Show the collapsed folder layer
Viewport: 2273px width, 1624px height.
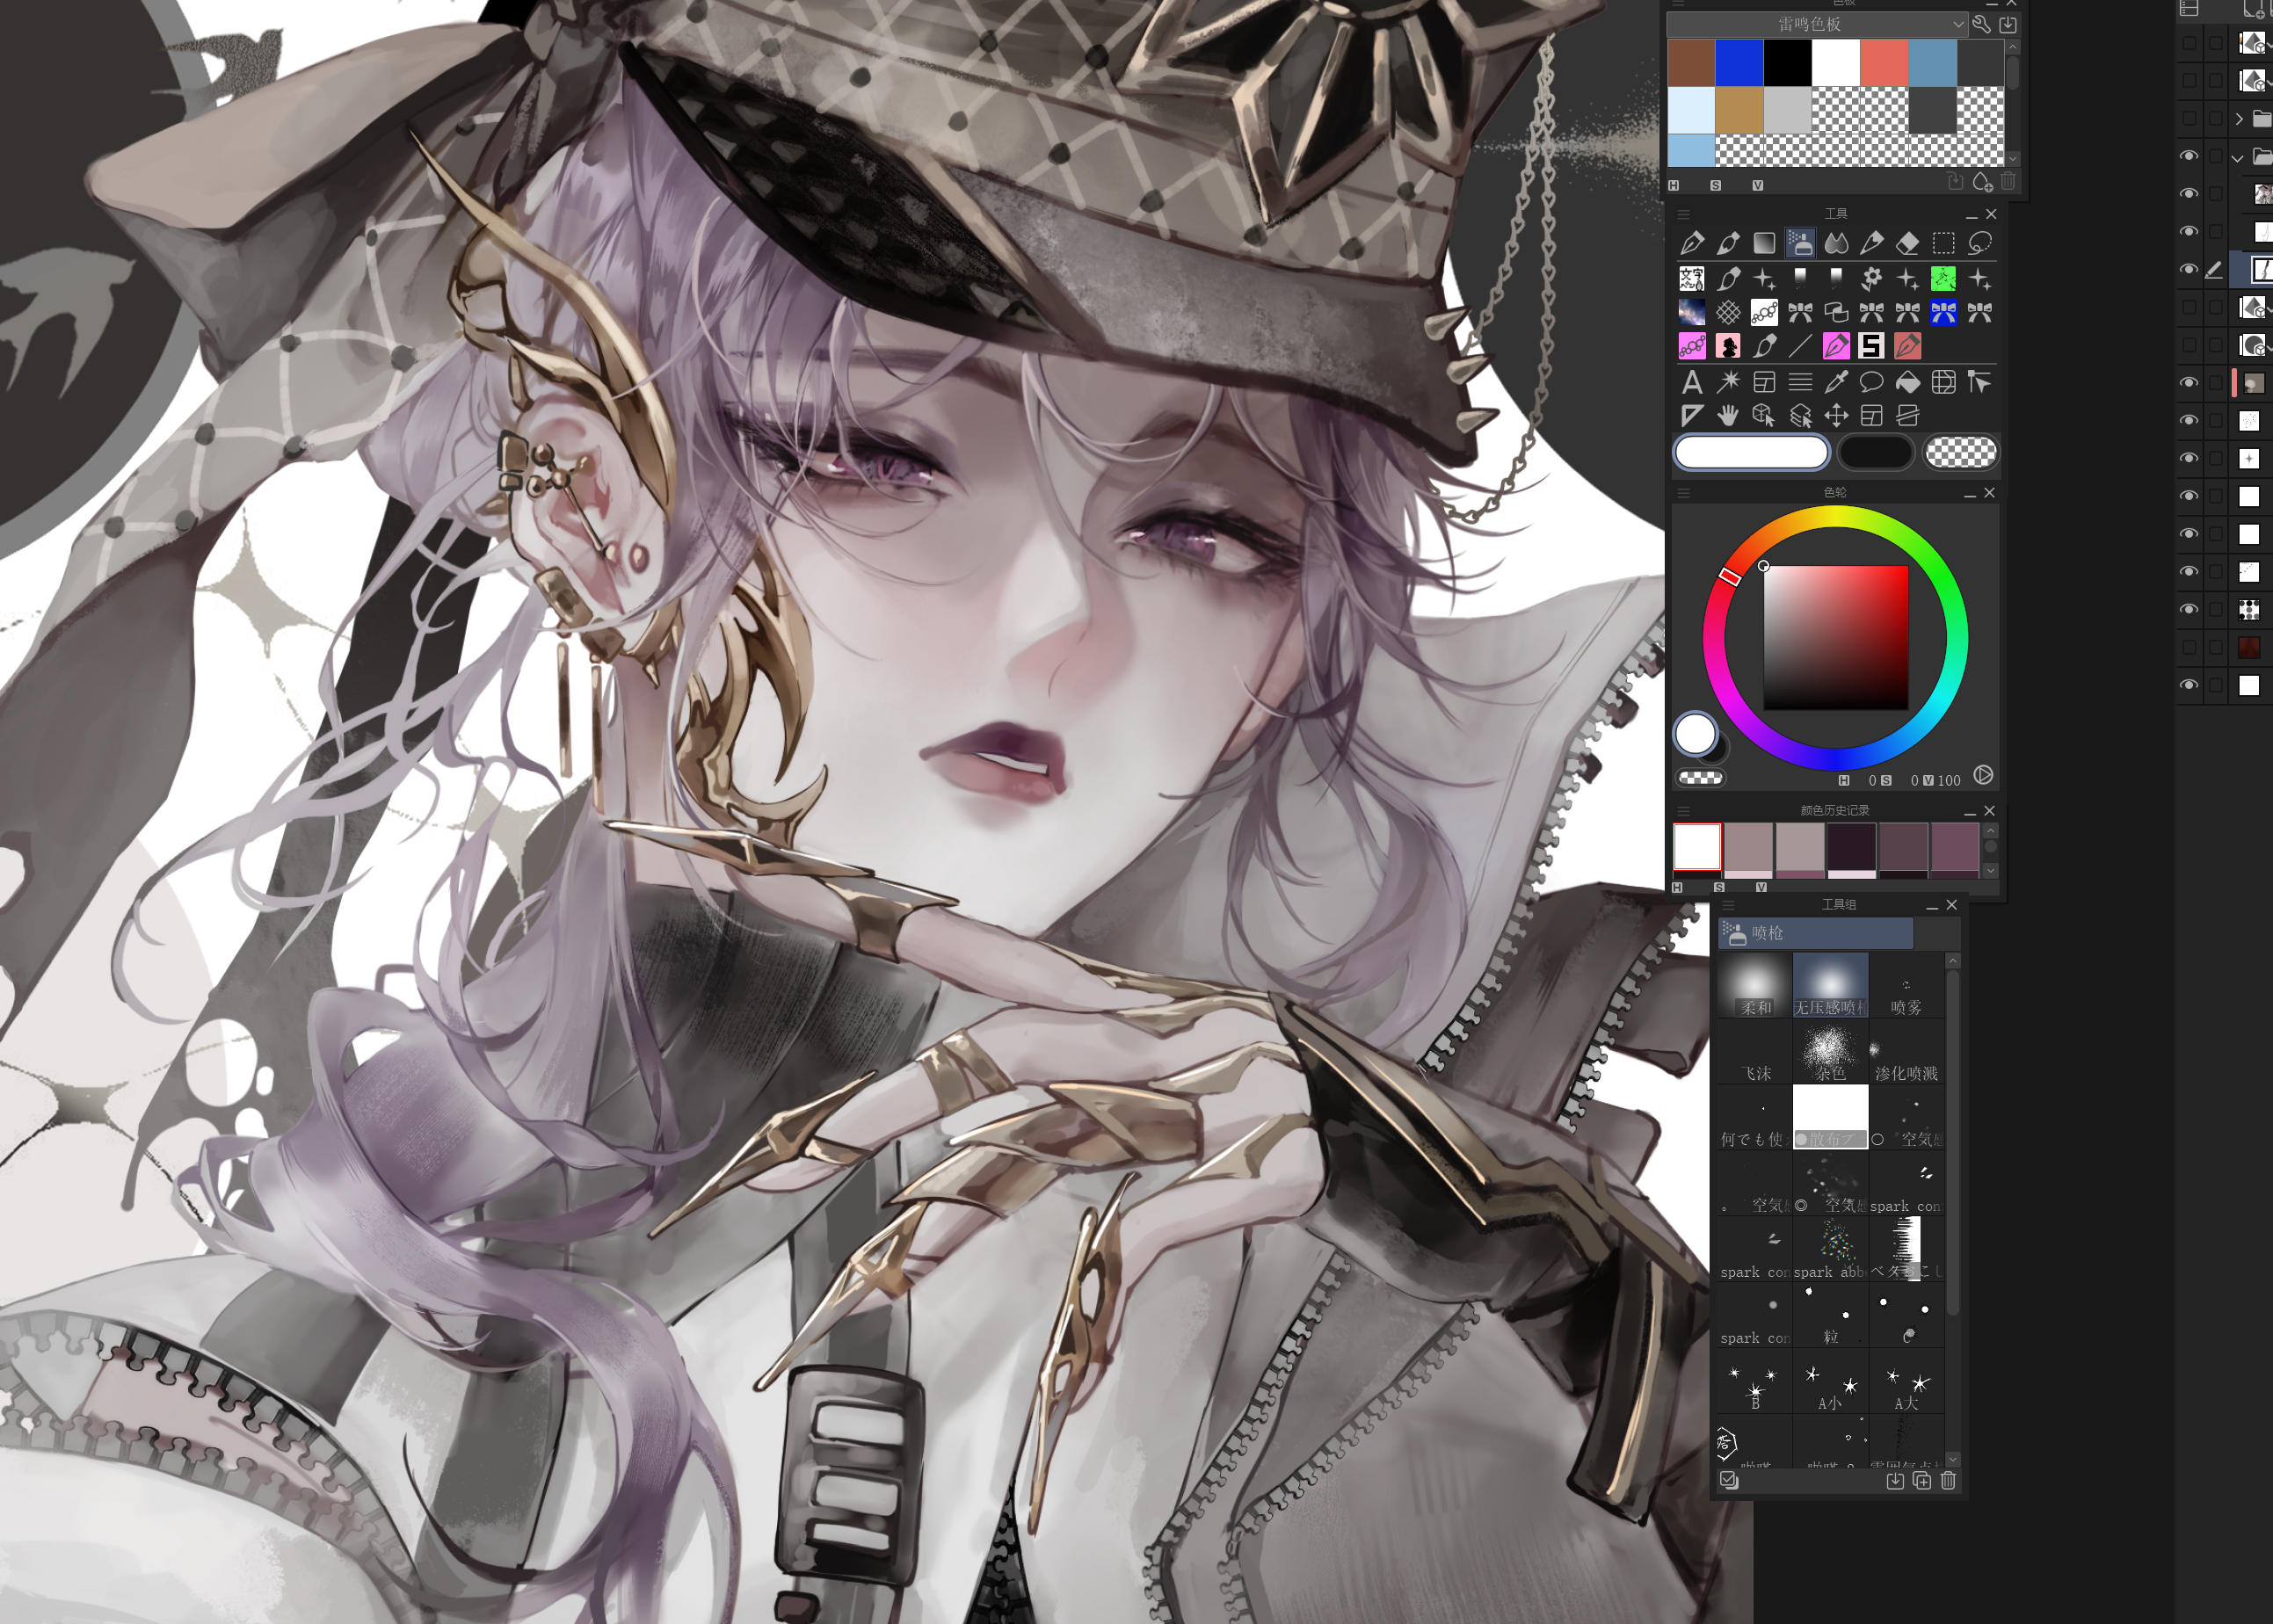(x=2189, y=118)
